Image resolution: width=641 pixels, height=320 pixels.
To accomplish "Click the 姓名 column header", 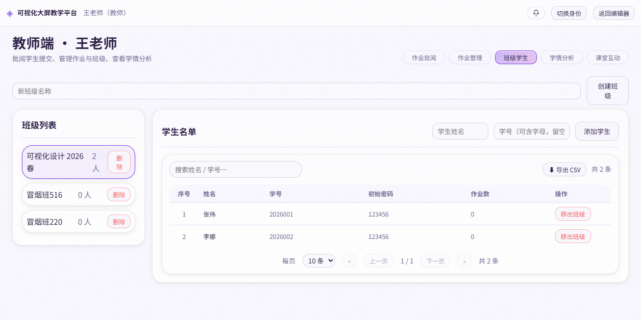I will coord(210,194).
